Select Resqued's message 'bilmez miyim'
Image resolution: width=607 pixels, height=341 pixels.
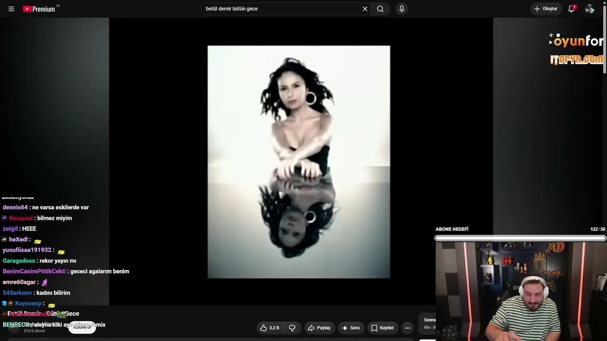click(55, 218)
